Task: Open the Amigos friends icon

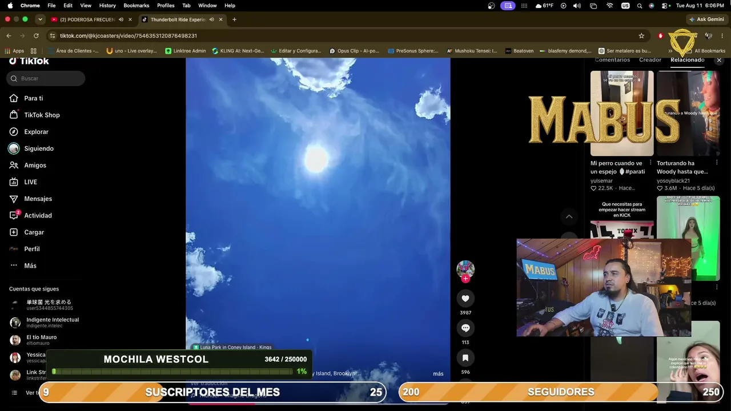Action: pyautogui.click(x=14, y=165)
